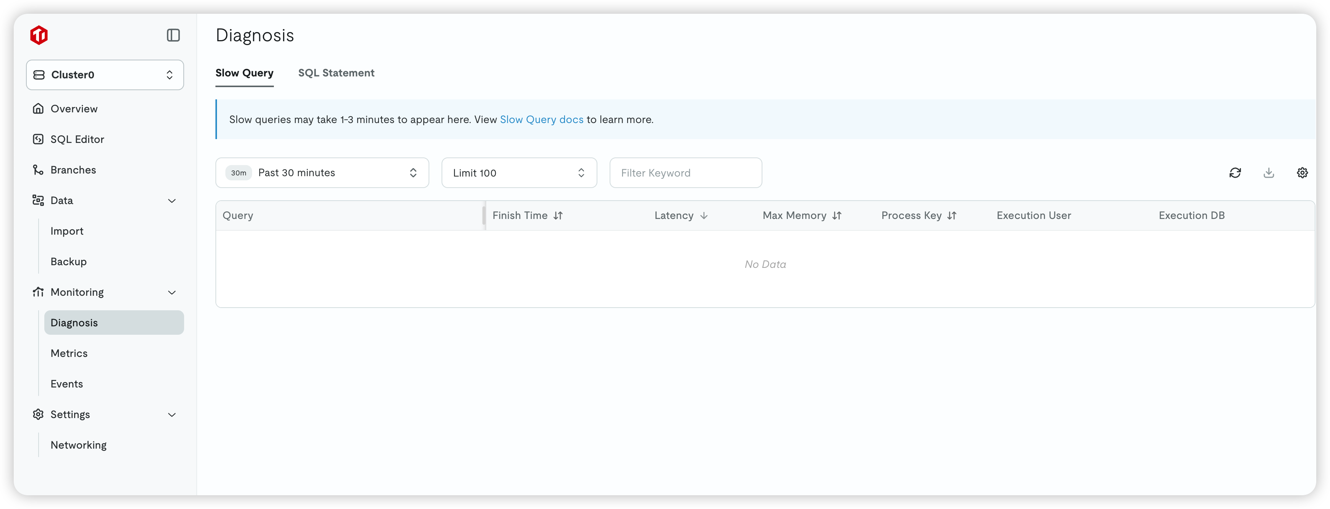The width and height of the screenshot is (1330, 509).
Task: Click the Filter Keyword input field
Action: point(685,173)
